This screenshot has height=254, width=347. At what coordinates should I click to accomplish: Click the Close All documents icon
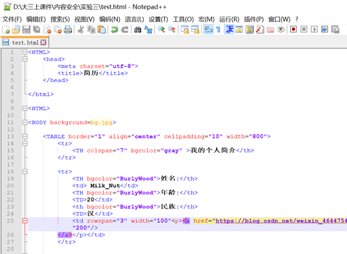pyautogui.click(x=58, y=29)
